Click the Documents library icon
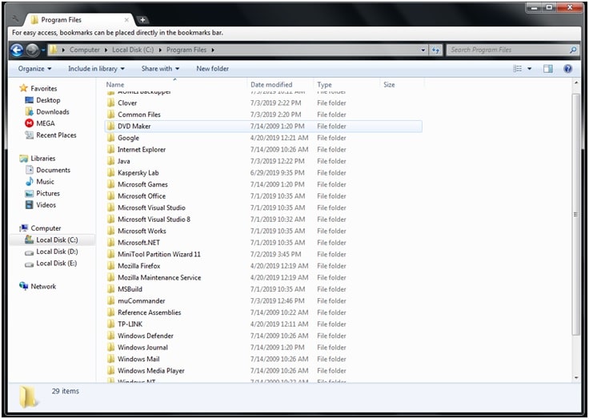The image size is (589, 419). point(29,170)
